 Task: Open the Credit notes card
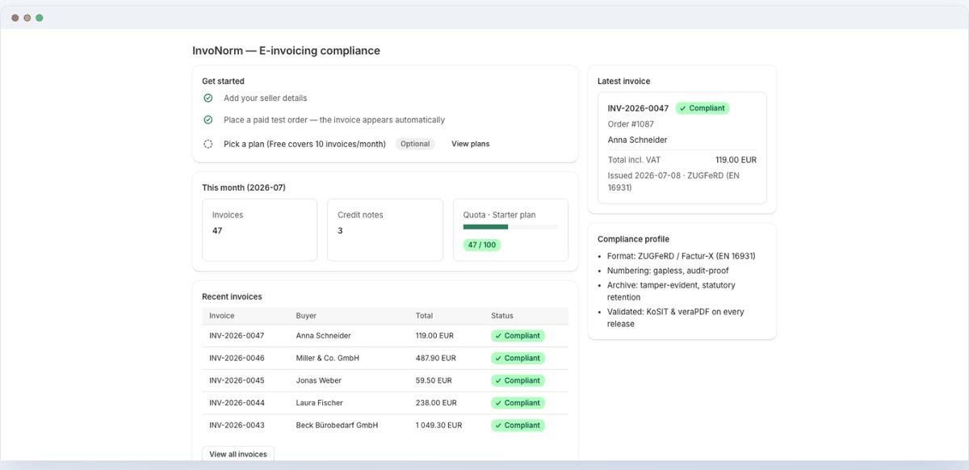click(x=385, y=230)
